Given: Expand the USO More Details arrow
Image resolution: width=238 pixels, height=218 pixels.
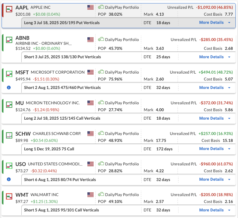Looking at the screenshot, I should point(229,179).
